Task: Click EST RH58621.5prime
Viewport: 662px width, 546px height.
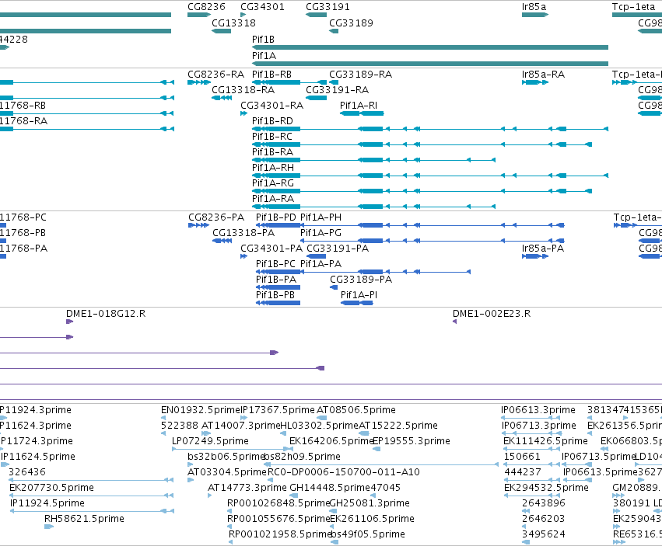Action: pyautogui.click(x=84, y=519)
